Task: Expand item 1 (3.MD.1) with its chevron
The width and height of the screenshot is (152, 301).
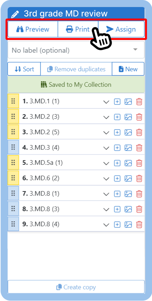Action: (x=106, y=102)
